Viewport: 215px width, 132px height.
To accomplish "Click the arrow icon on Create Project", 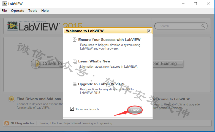I will coord(36,64).
